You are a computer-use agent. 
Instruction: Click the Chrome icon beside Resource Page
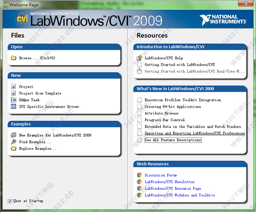coord(139,188)
